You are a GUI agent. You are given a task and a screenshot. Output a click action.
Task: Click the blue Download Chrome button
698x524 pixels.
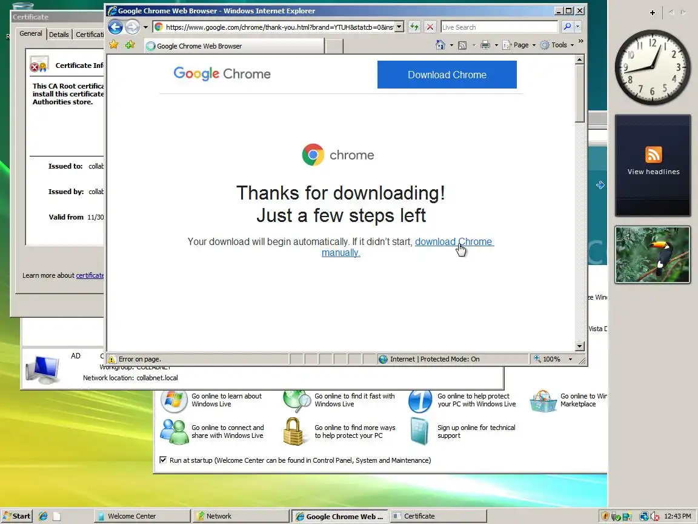(447, 75)
